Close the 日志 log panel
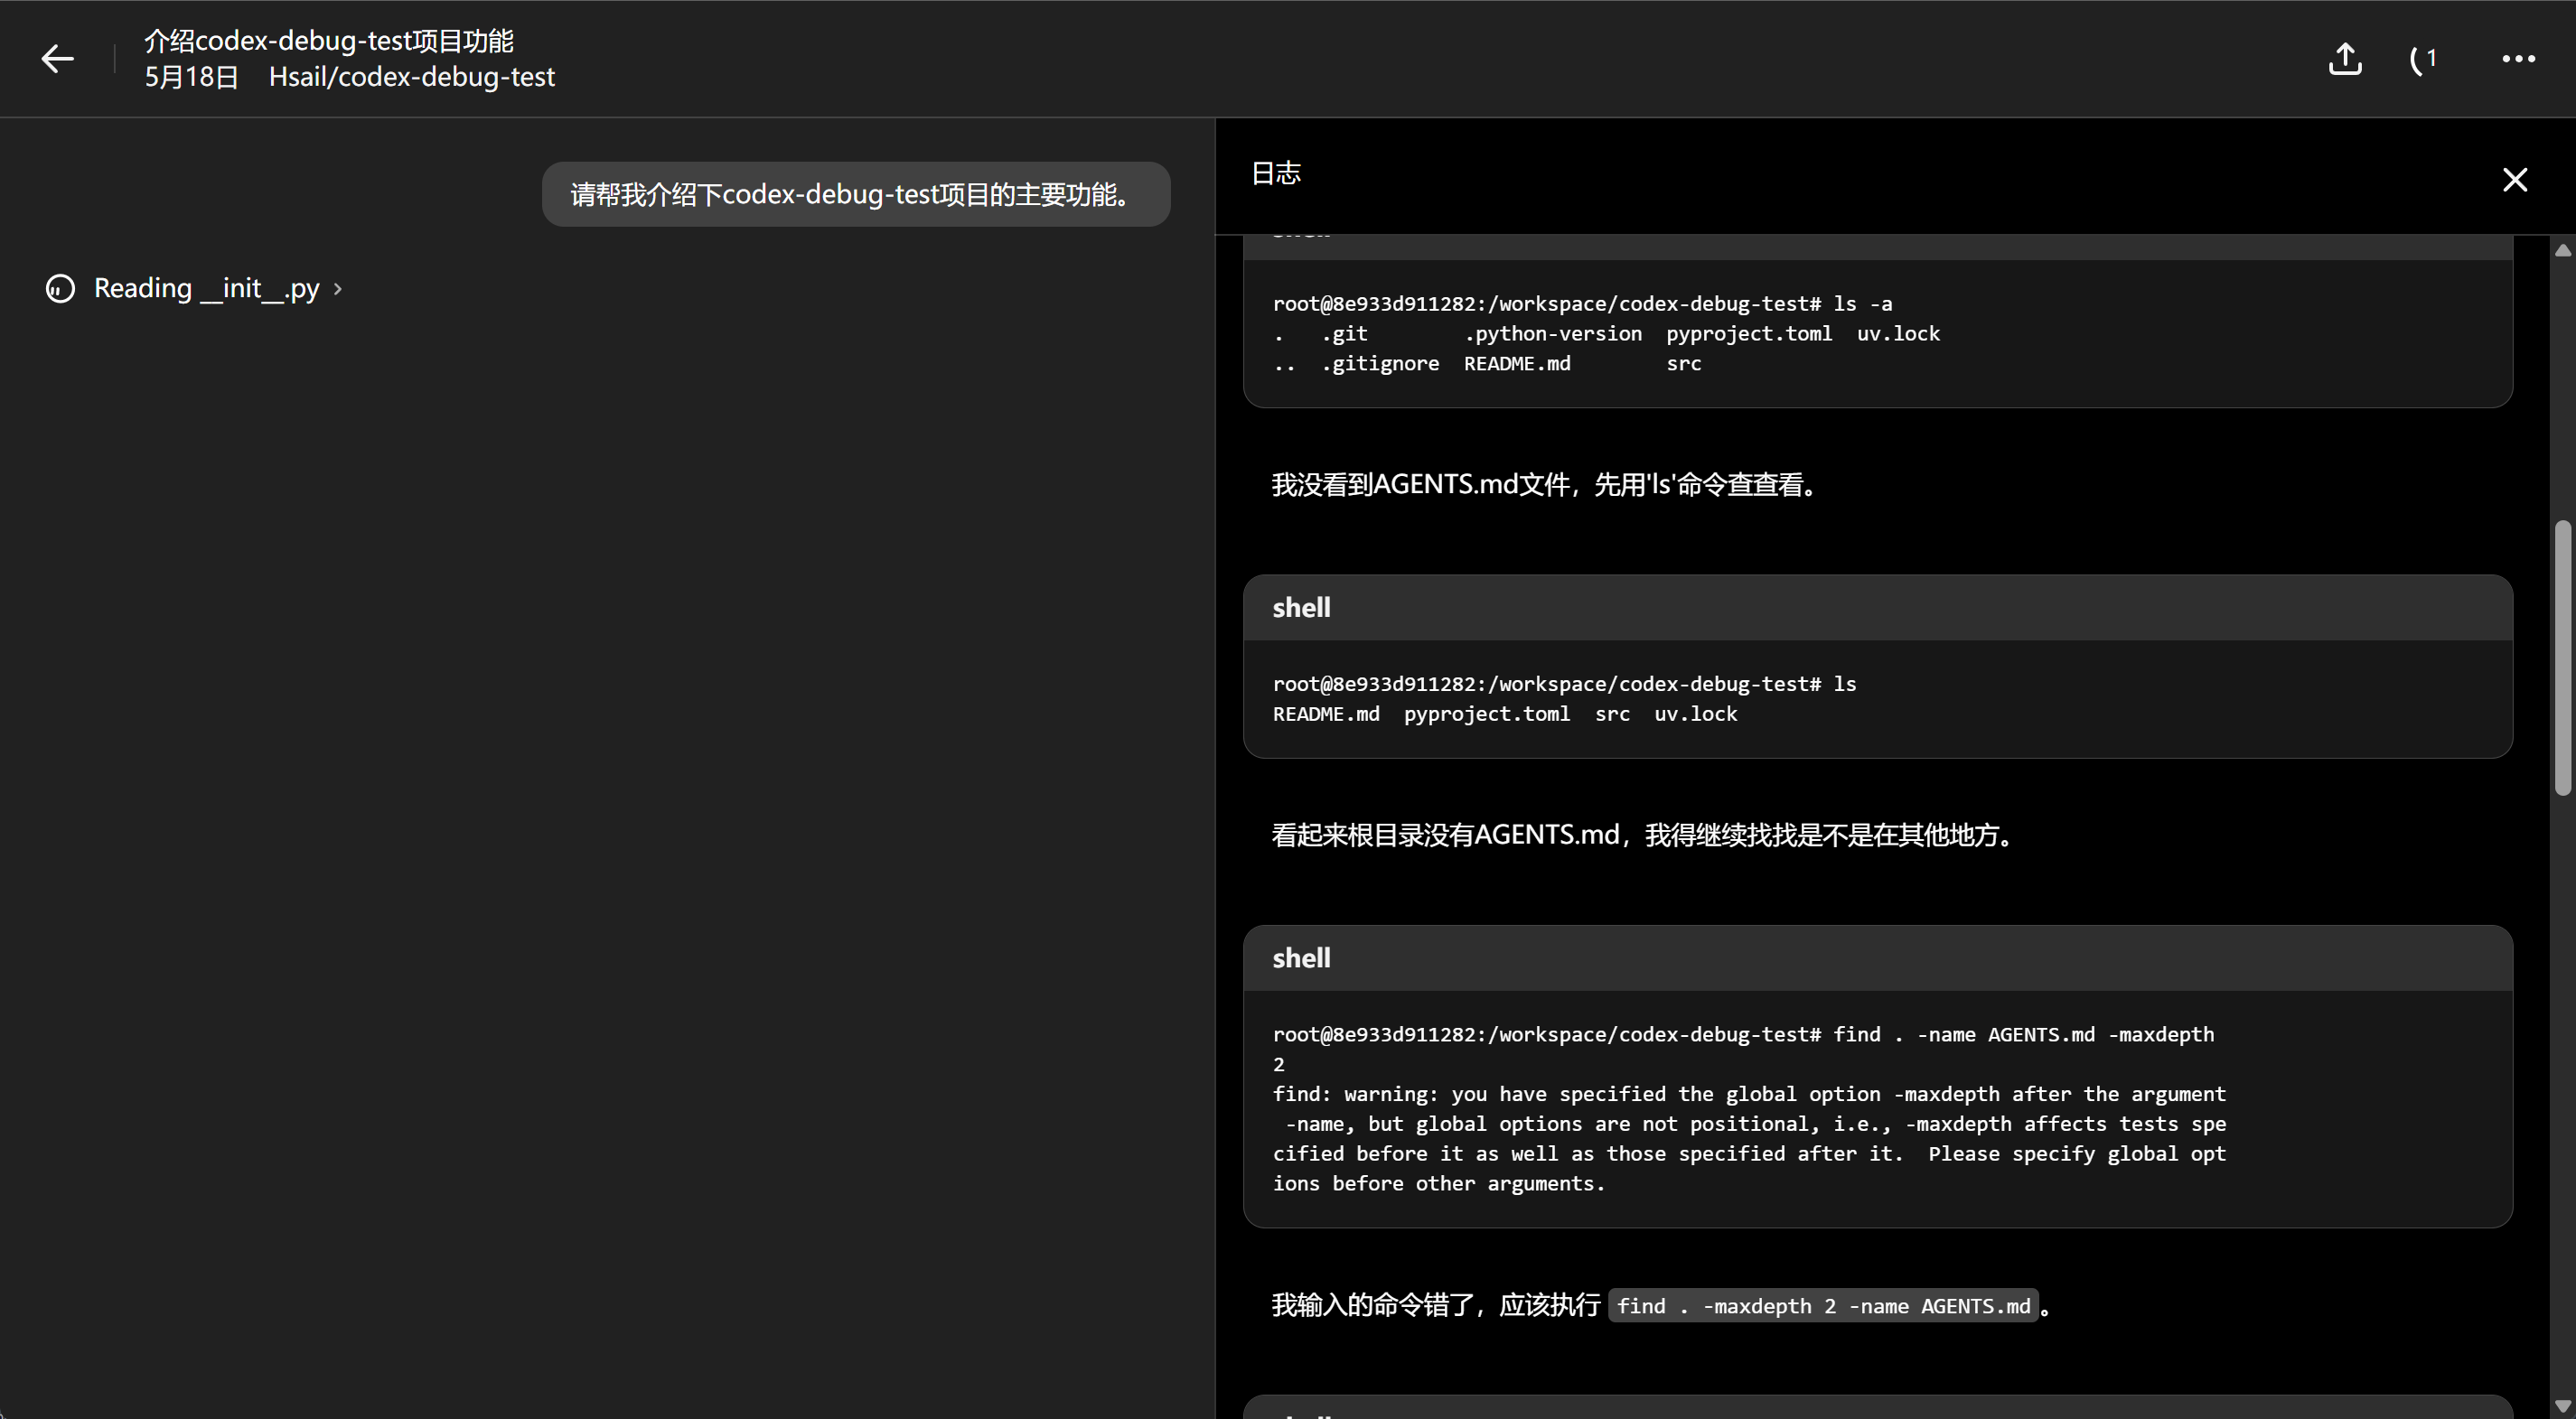 point(2514,179)
